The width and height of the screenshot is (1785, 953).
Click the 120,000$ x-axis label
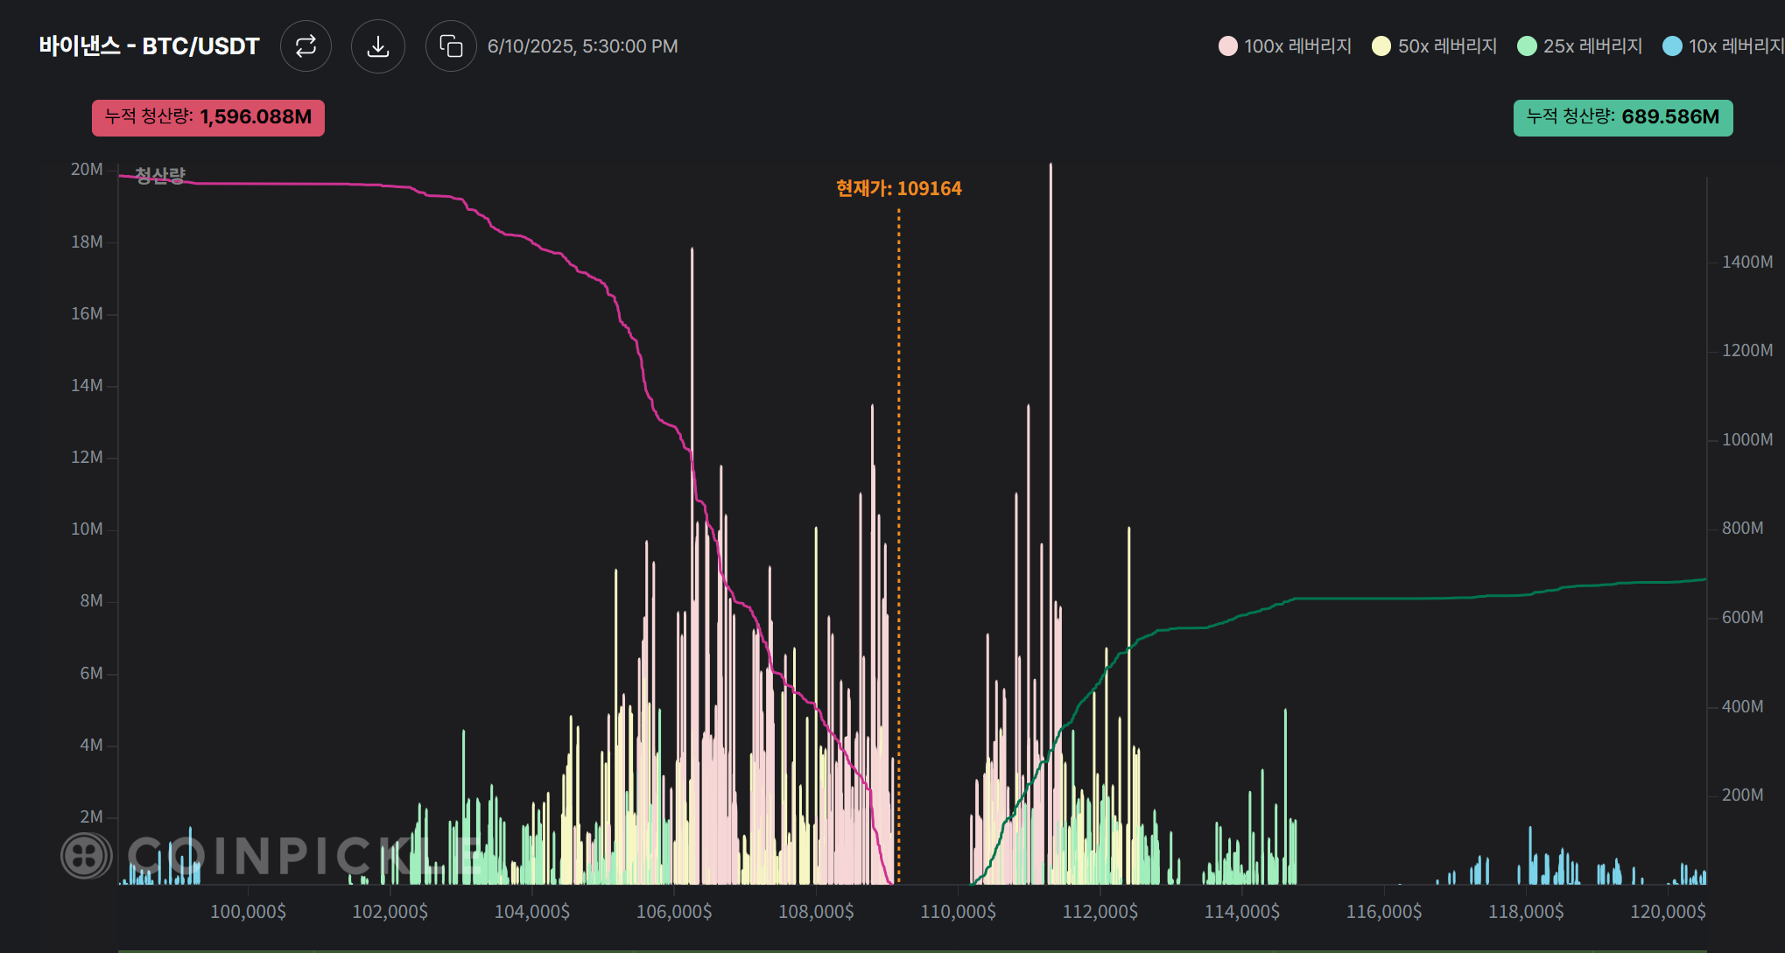[1669, 912]
